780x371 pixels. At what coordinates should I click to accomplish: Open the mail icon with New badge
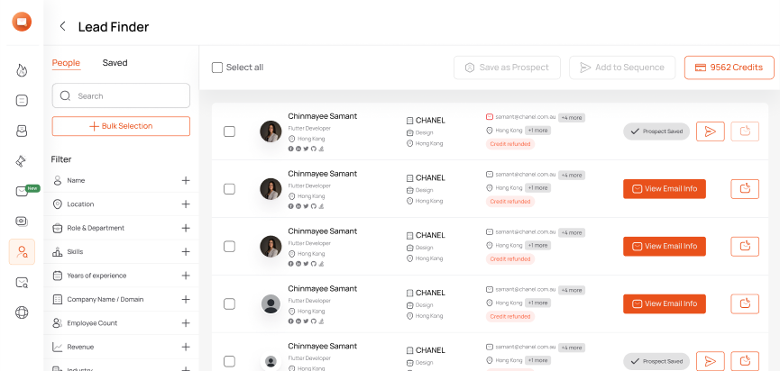(x=22, y=191)
